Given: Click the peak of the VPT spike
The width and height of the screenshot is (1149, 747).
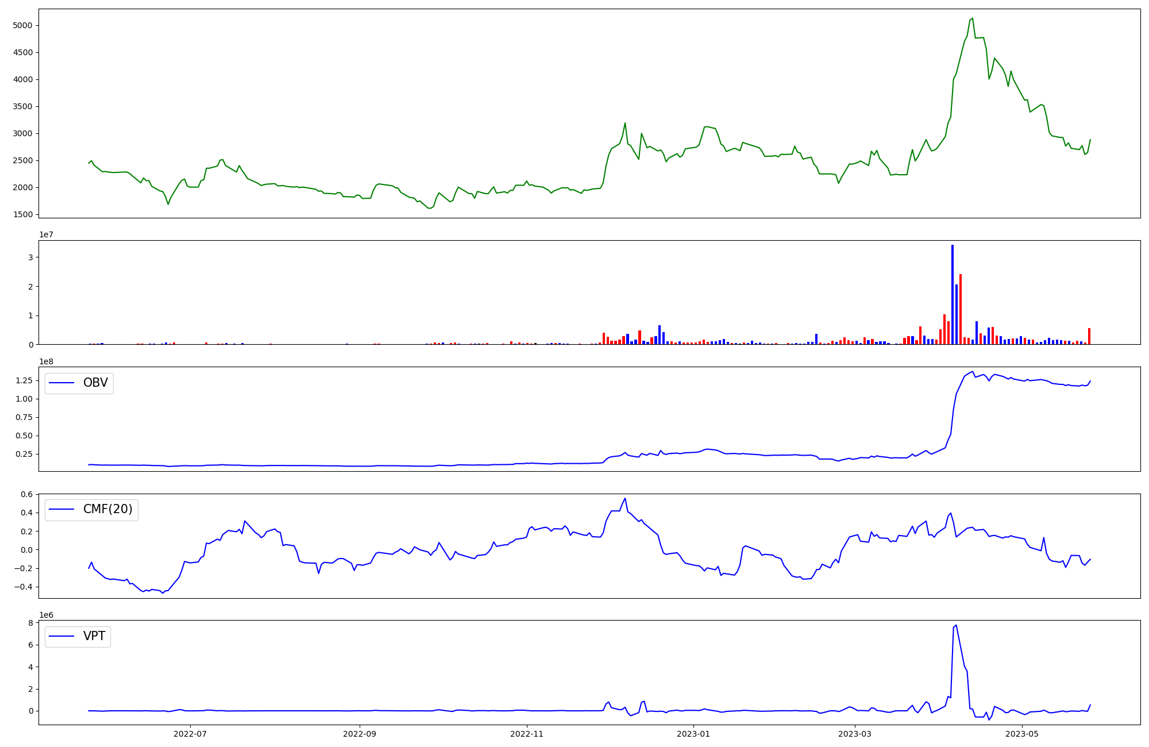Looking at the screenshot, I should pos(956,625).
